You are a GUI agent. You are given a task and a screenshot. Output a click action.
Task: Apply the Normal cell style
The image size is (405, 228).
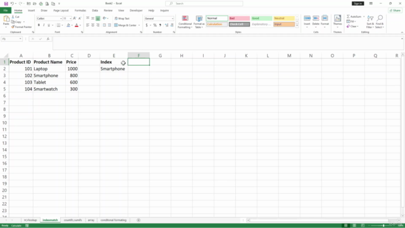tap(216, 18)
